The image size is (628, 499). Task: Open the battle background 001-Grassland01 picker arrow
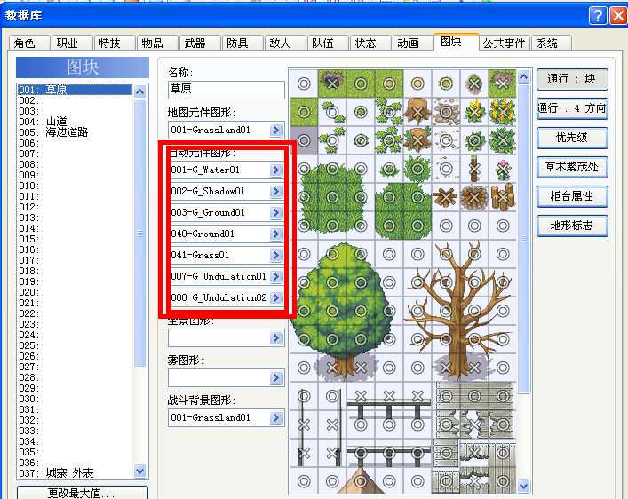coord(275,417)
